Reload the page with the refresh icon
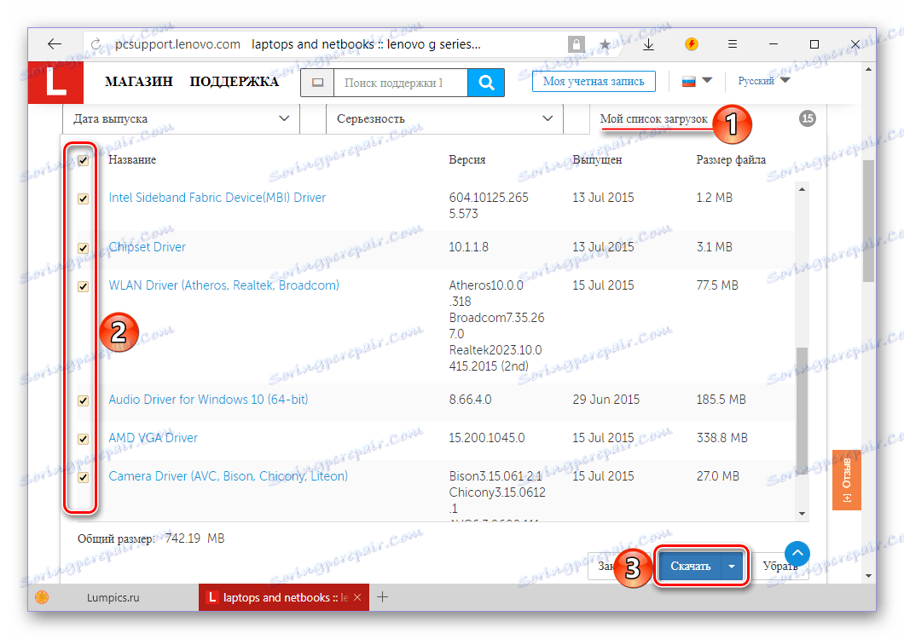 [x=96, y=44]
